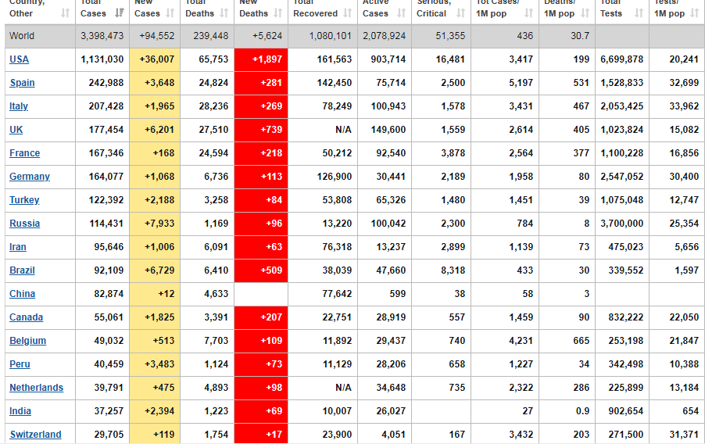Sort by Tests/1M pop column arrows
Viewport: 705px width, 444px height.
(695, 13)
